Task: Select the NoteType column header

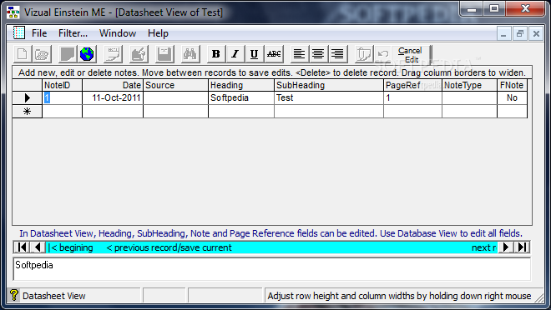Action: click(x=469, y=85)
